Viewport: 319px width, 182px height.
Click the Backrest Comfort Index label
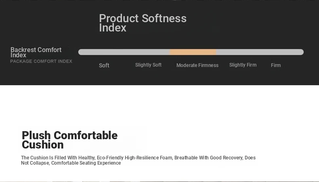tap(36, 52)
